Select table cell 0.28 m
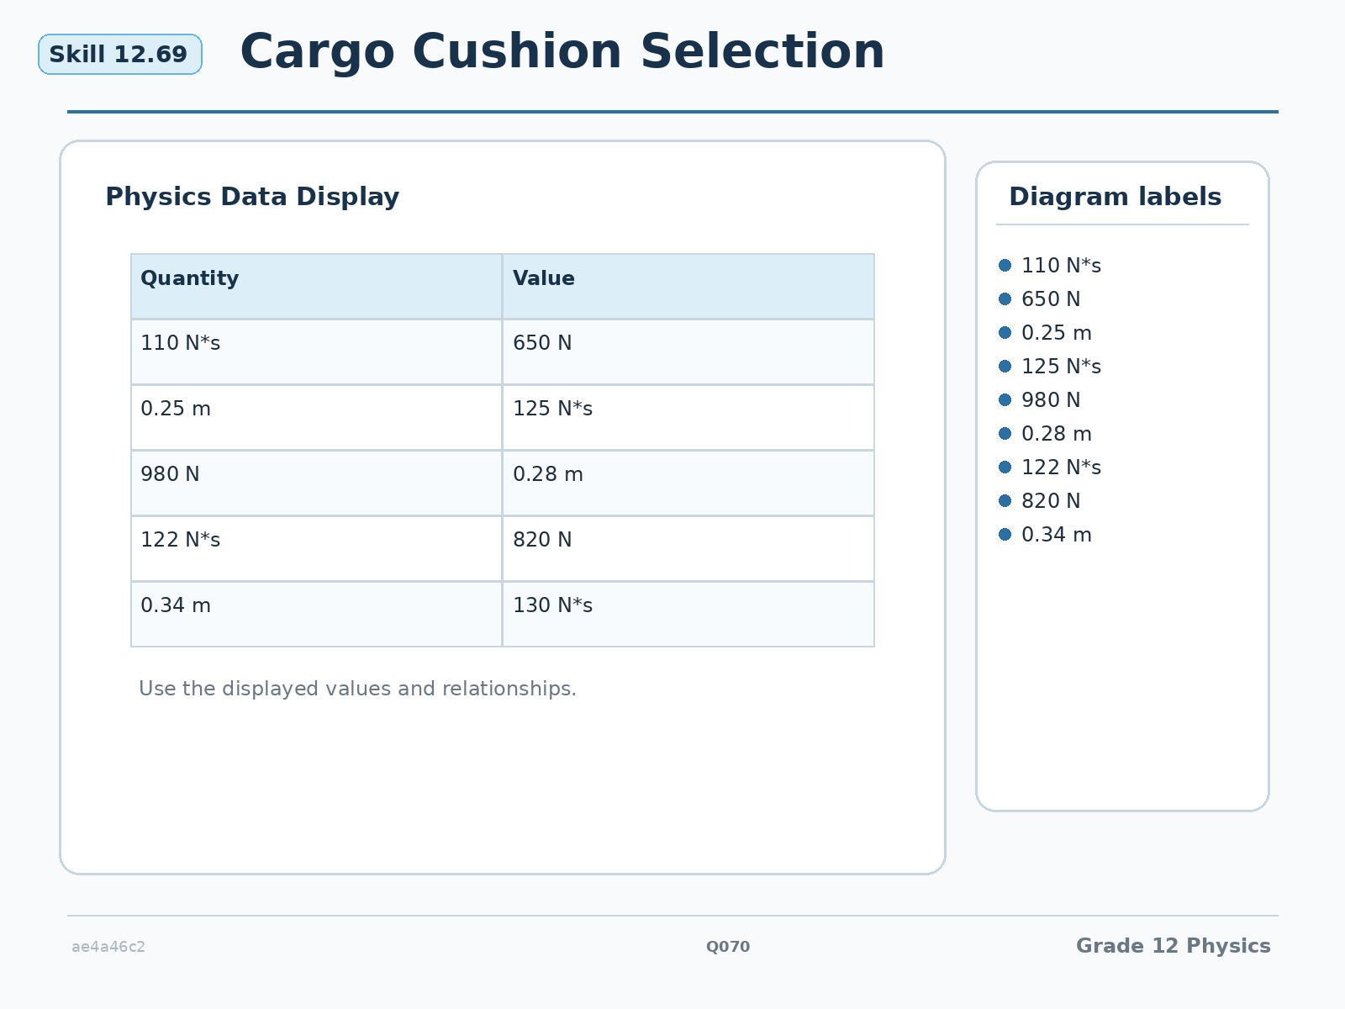This screenshot has height=1009, width=1345. click(688, 483)
